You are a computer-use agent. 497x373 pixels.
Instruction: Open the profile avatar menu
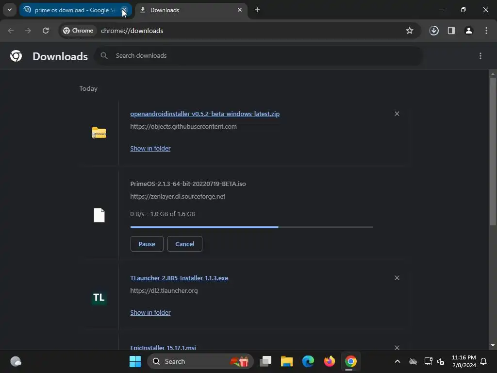[469, 31]
